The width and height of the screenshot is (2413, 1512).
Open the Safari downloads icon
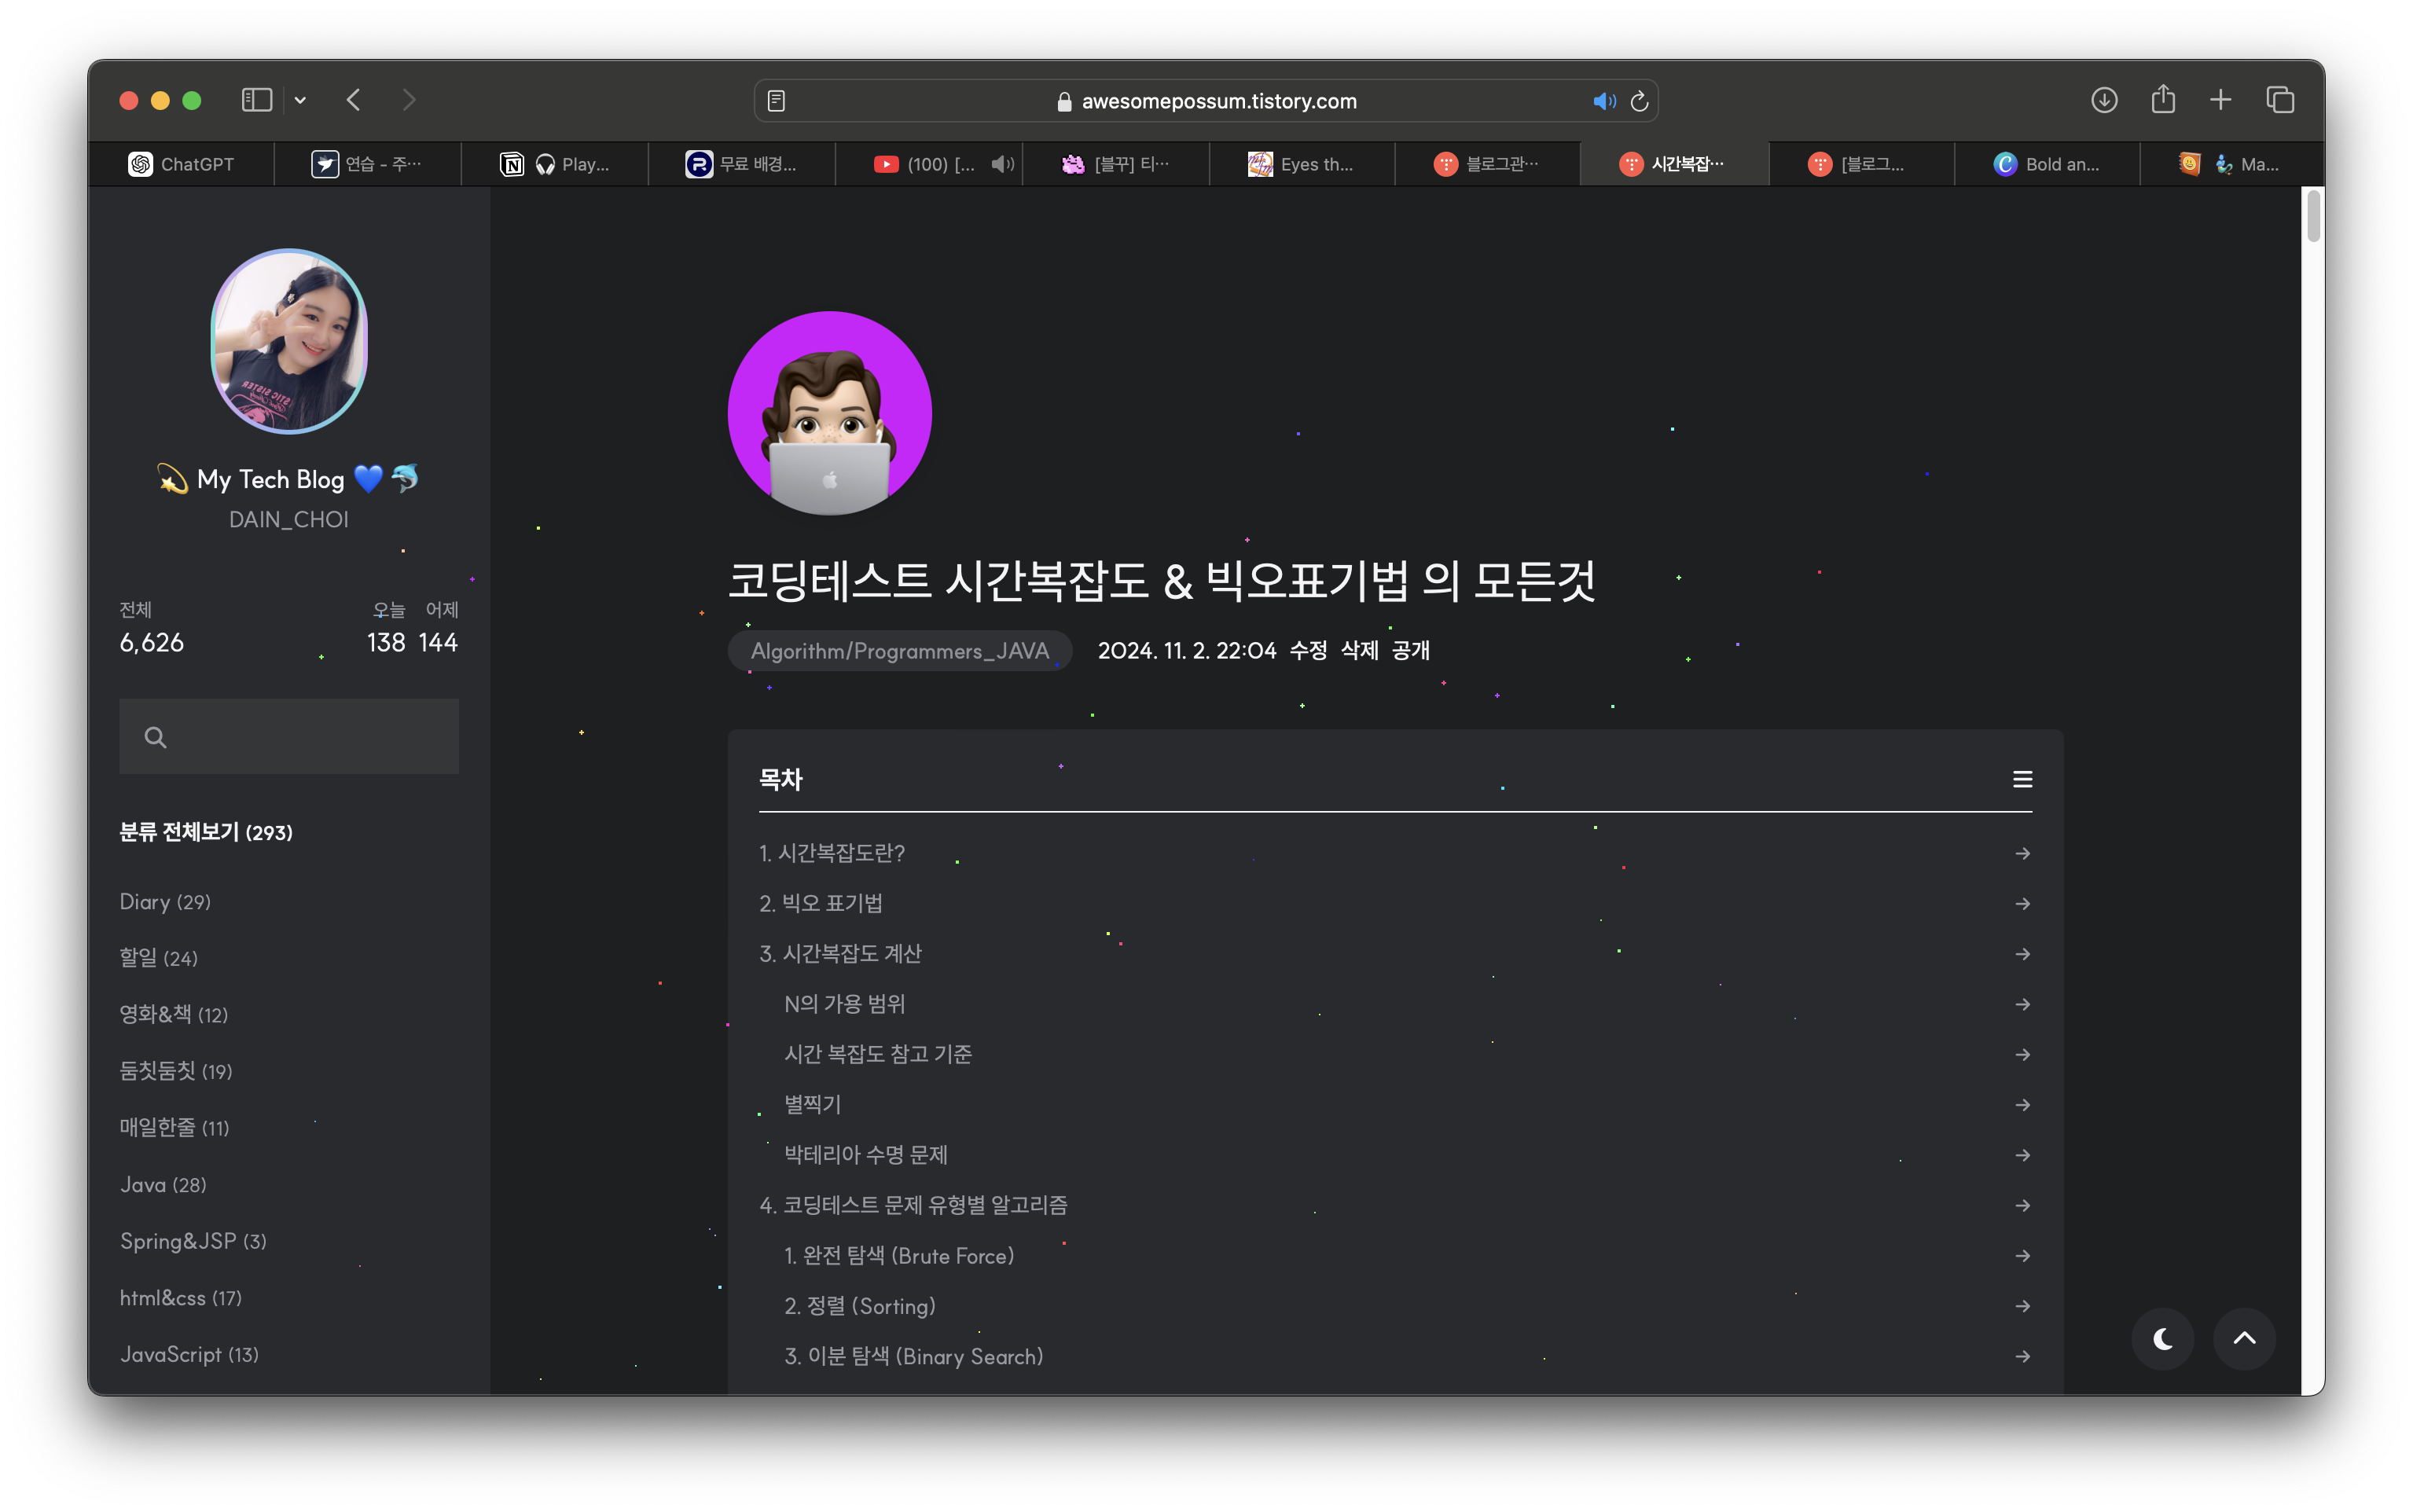(x=2104, y=100)
